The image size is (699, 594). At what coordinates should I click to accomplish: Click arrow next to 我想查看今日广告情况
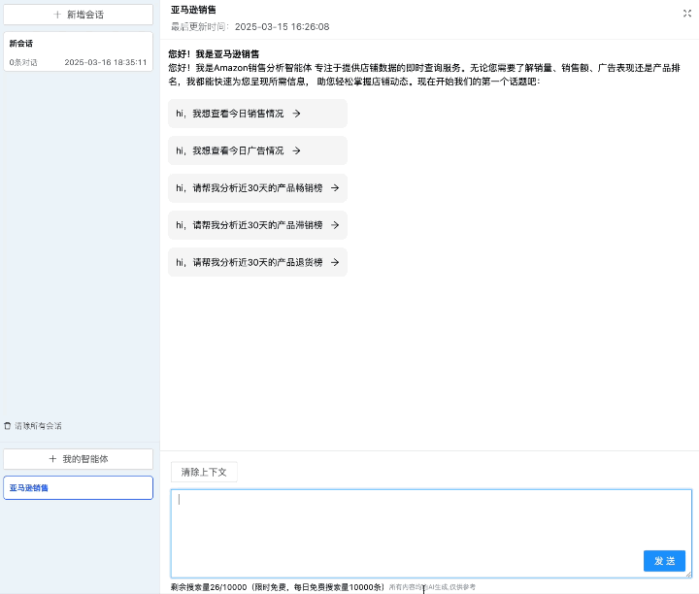tap(296, 150)
